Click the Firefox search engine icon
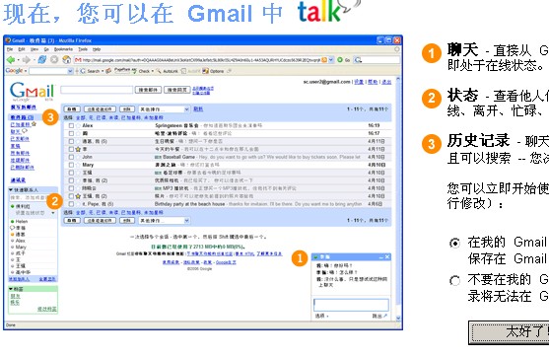The height and width of the screenshot is (357, 549). [x=358, y=60]
